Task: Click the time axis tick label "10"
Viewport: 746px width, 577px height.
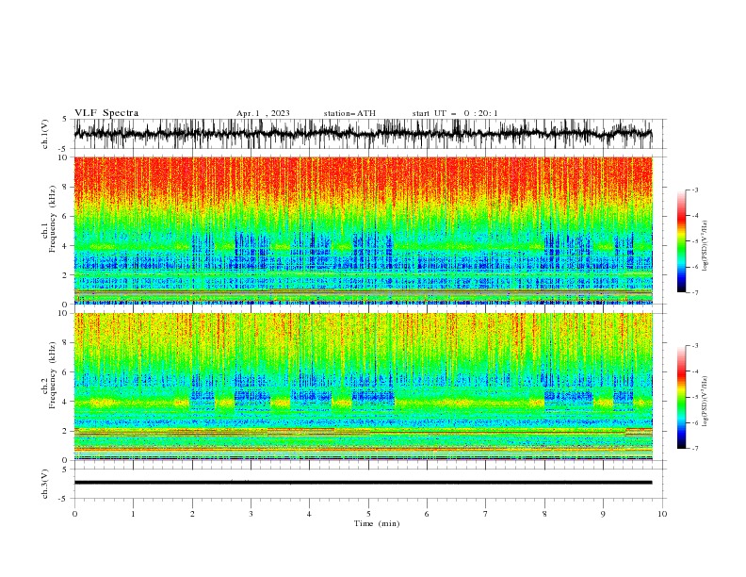Action: pos(662,514)
